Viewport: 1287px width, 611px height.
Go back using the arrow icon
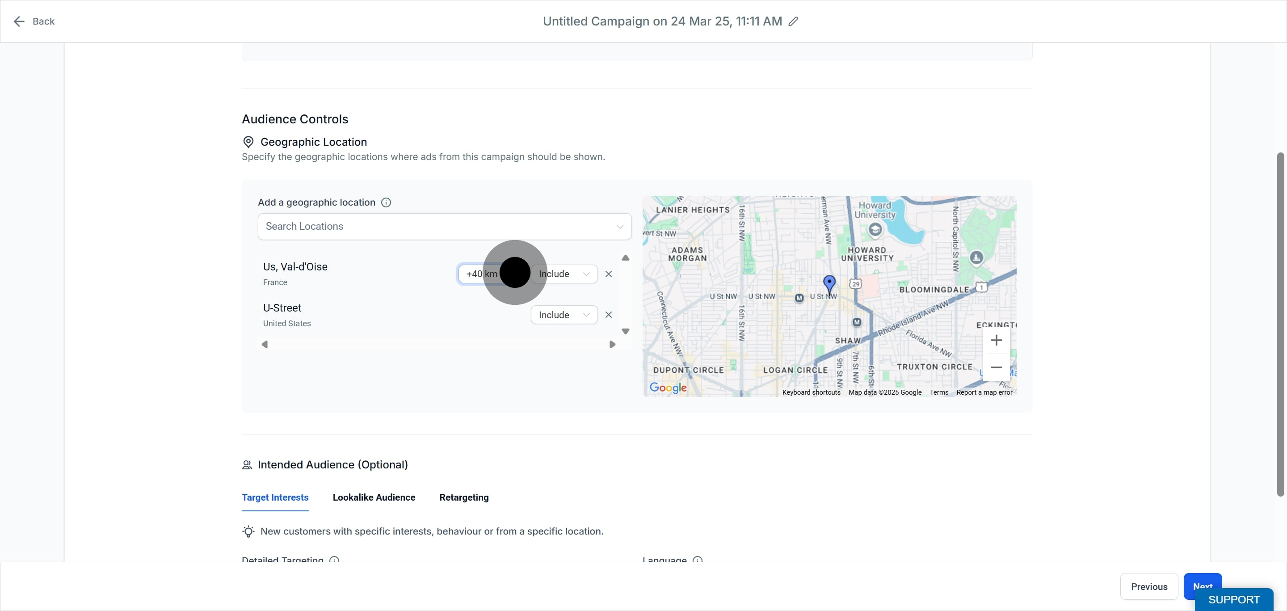[19, 21]
